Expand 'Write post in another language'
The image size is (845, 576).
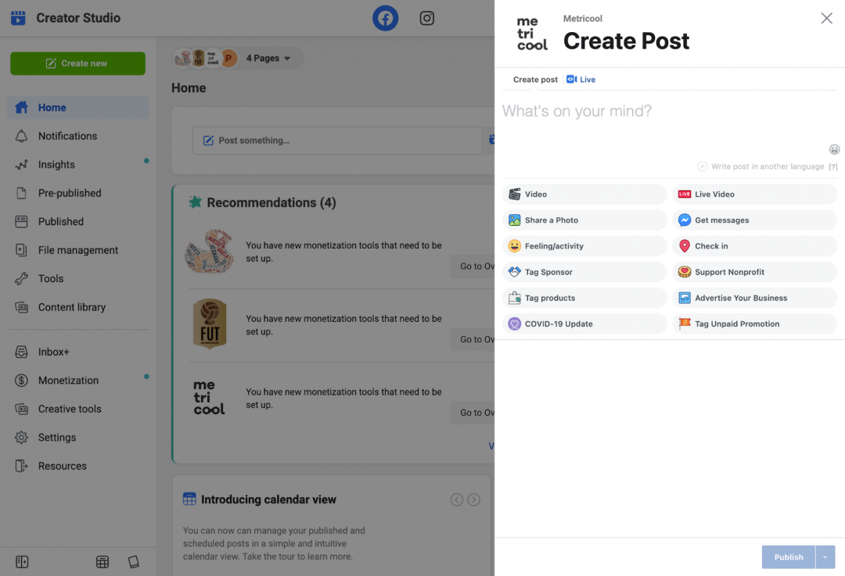765,166
